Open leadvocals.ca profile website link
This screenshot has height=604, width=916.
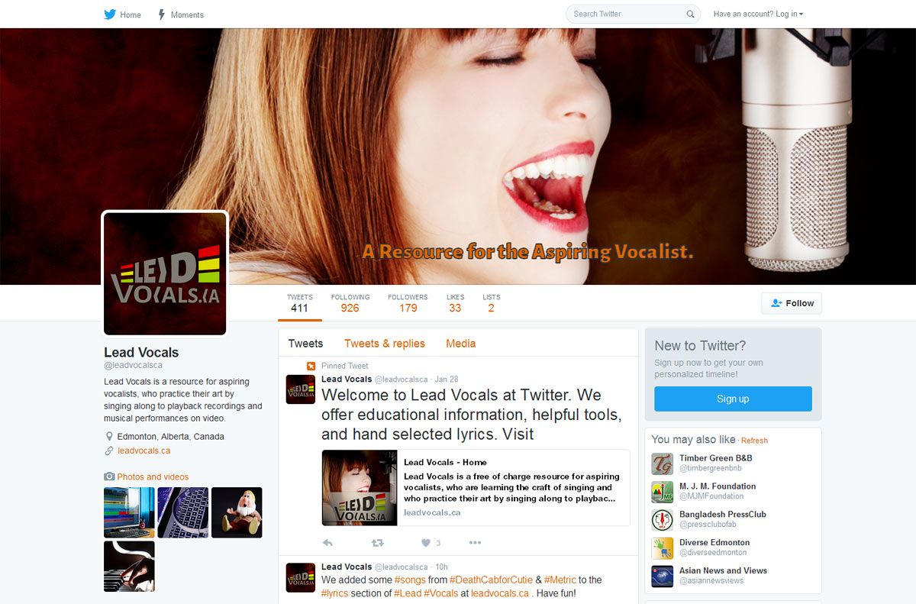[x=144, y=451]
